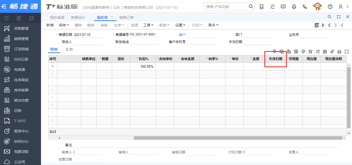Toggle the sidebar hamburger menu icon
The image size is (352, 165).
[6, 18]
